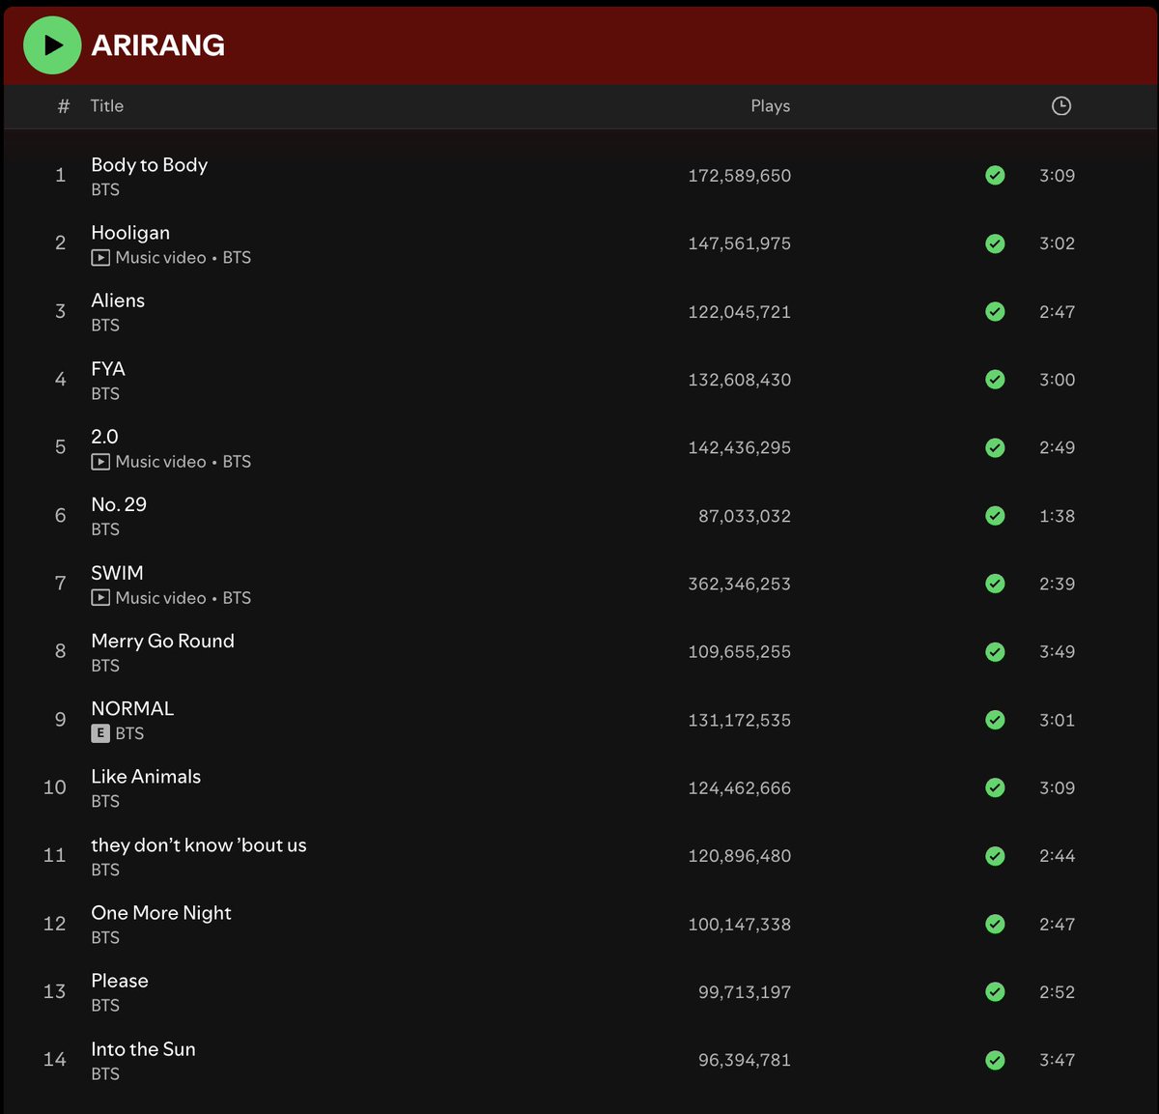Image resolution: width=1159 pixels, height=1114 pixels.
Task: Click the green checkmark on Hooligan row
Action: point(995,243)
